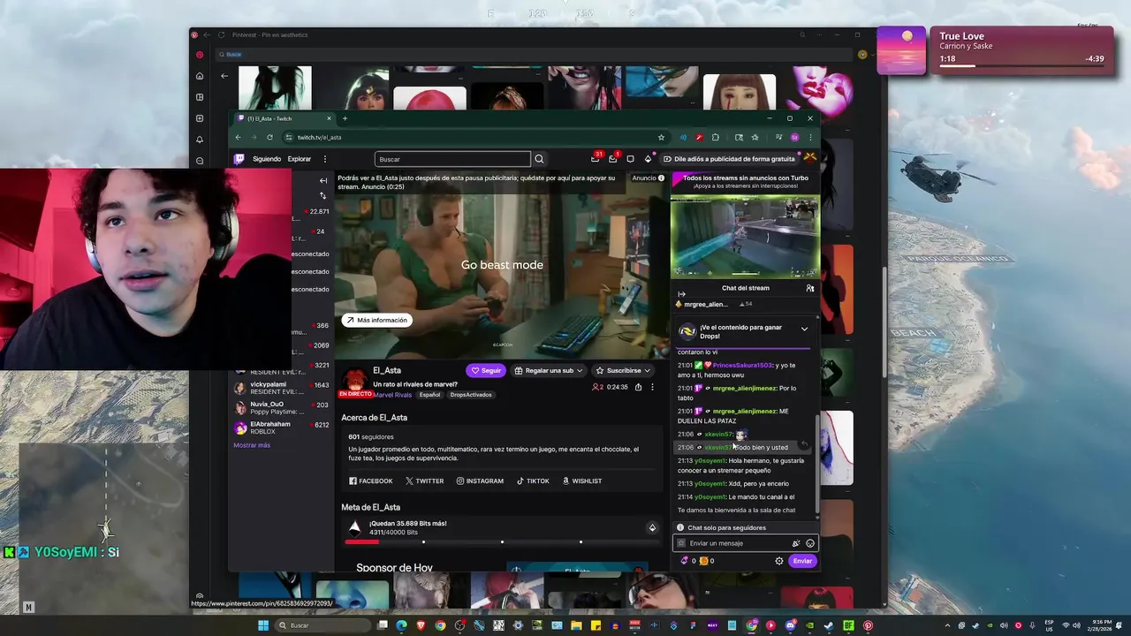The image size is (1131, 636).
Task: Open the Regalar una sub dropdown
Action: click(x=548, y=370)
